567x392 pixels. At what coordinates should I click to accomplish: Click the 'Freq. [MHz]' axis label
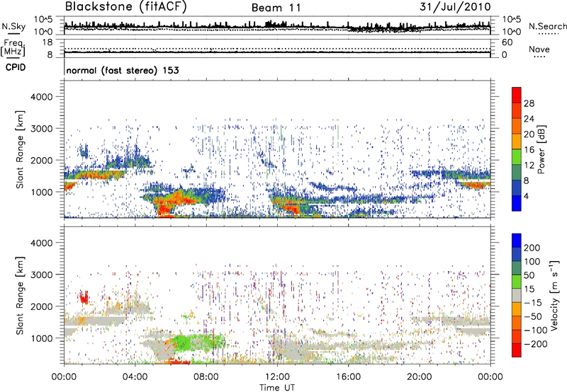[13, 47]
